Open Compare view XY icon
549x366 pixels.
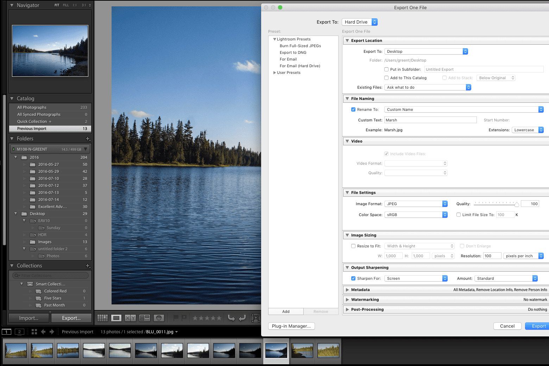(x=130, y=318)
